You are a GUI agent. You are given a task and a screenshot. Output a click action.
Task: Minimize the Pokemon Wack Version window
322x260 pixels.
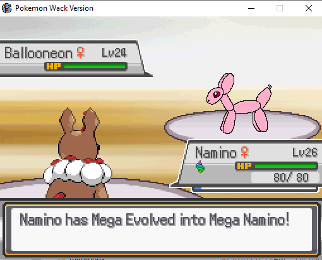pos(251,8)
